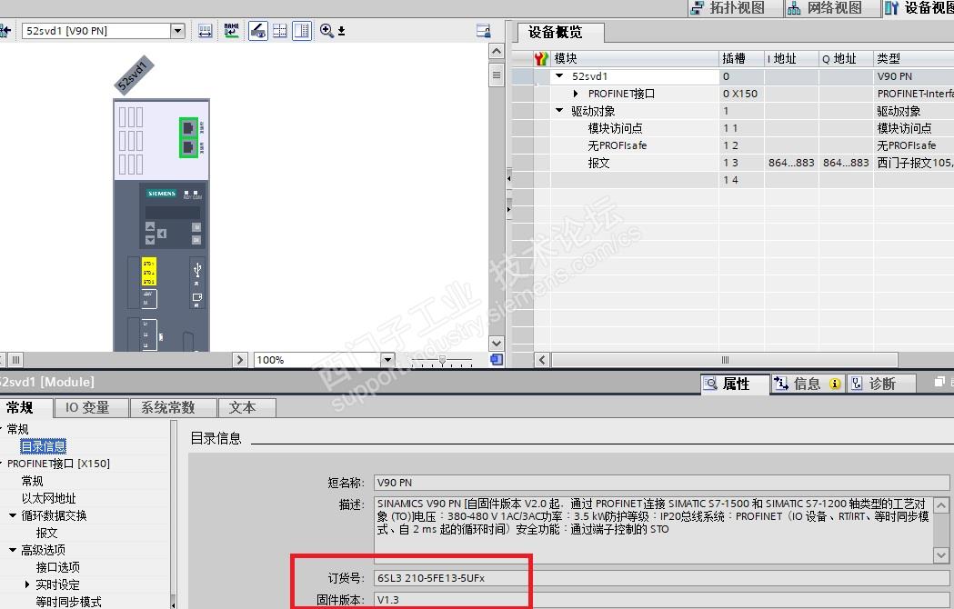Viewport: 954px width, 609px height.
Task: Select the 系统常数 system constants tab
Action: pyautogui.click(x=174, y=407)
